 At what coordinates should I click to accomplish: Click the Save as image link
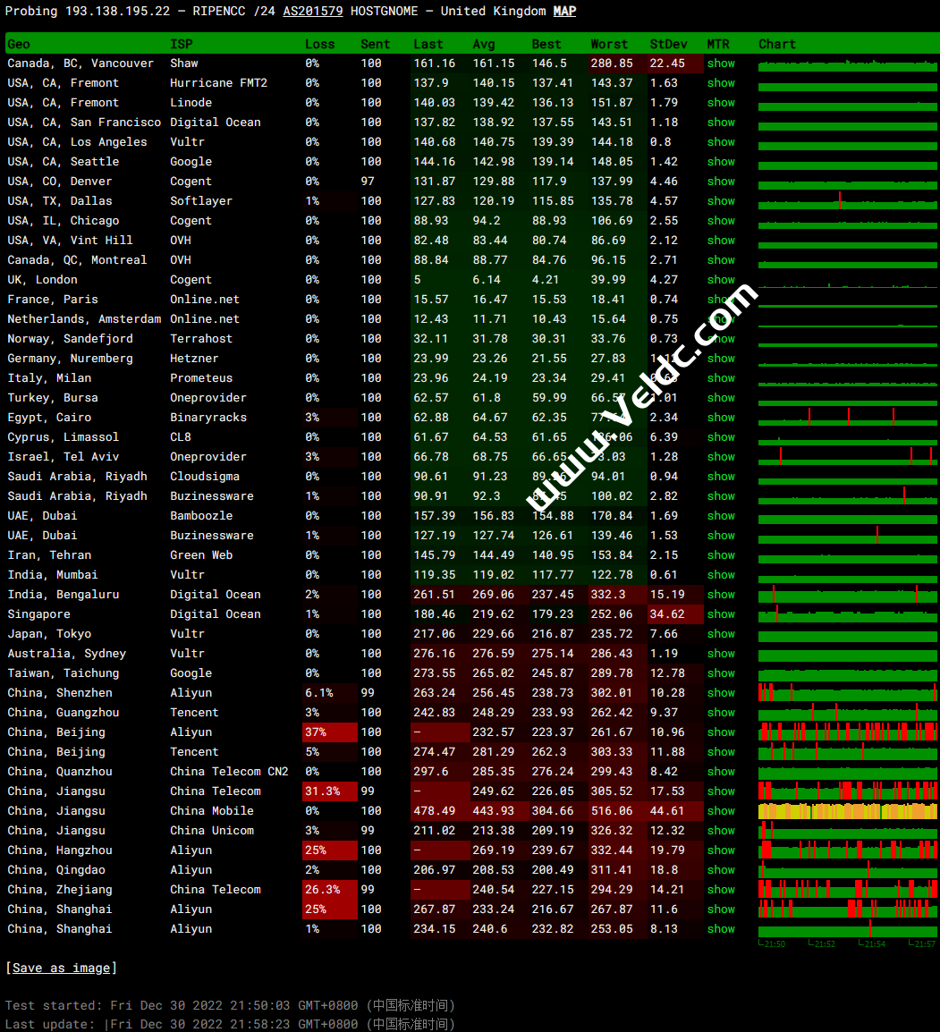61,968
